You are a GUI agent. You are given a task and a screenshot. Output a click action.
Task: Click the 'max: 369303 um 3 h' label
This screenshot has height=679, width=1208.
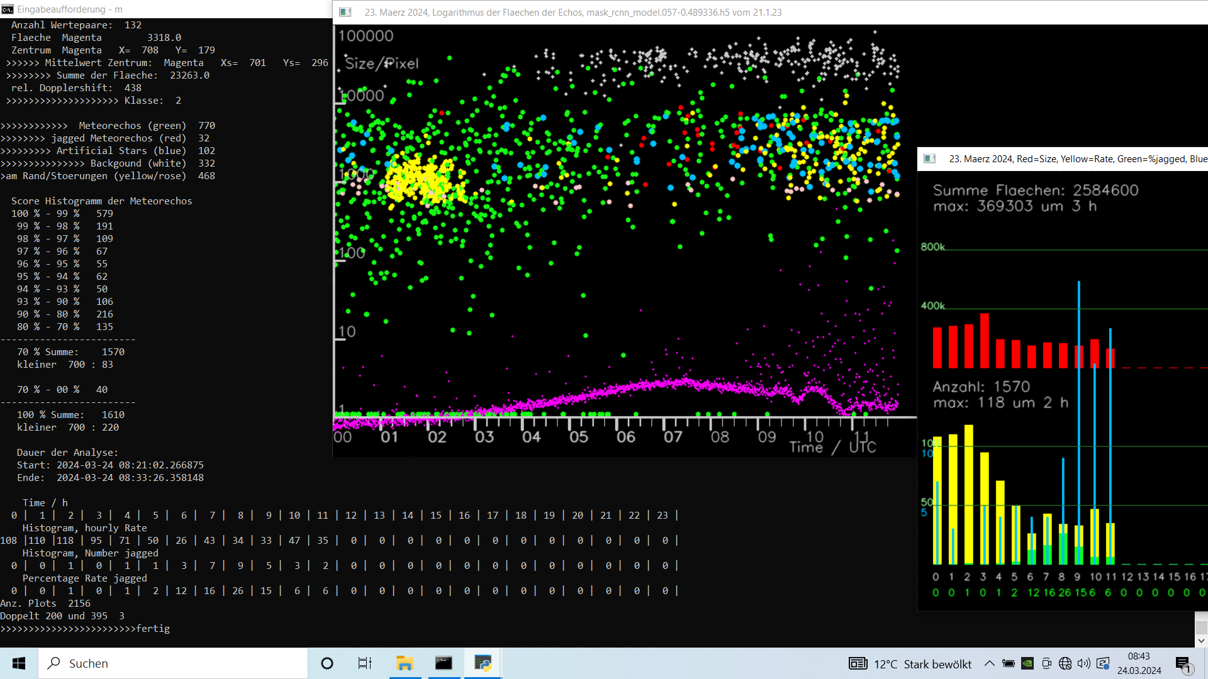[x=1014, y=206]
